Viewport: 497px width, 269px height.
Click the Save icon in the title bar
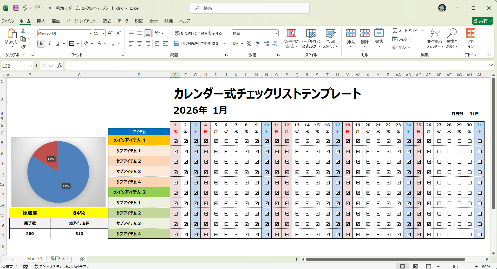click(x=16, y=8)
